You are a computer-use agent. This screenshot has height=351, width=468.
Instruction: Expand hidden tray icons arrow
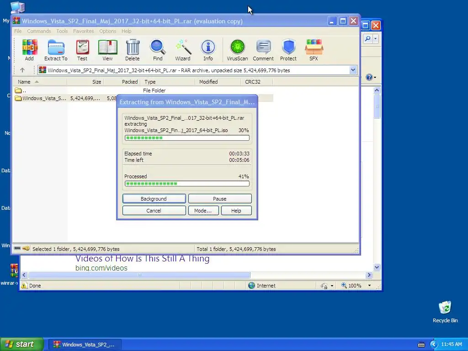click(x=434, y=345)
